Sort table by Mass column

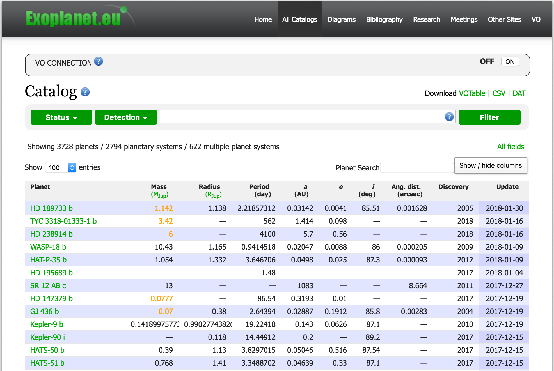(159, 187)
